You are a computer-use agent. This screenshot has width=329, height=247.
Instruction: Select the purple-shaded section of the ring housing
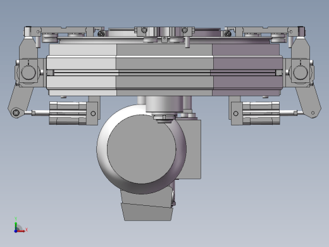(x=247, y=70)
